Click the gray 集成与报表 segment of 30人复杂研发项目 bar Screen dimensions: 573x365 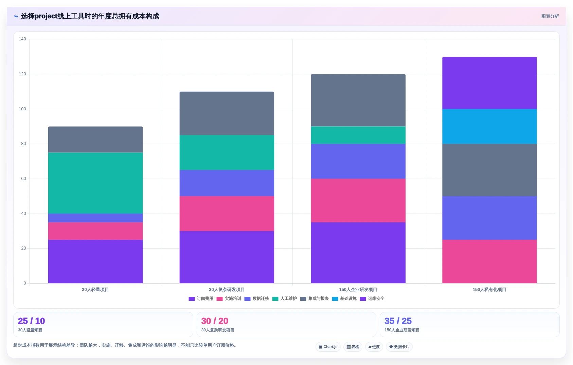coord(227,113)
